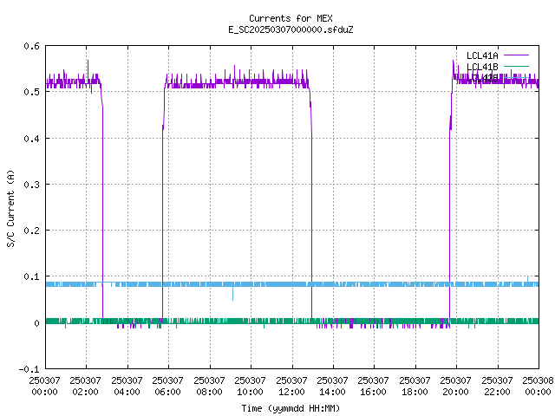Click the 0 y-axis tick value
This screenshot has height=416, width=555.
(x=36, y=323)
